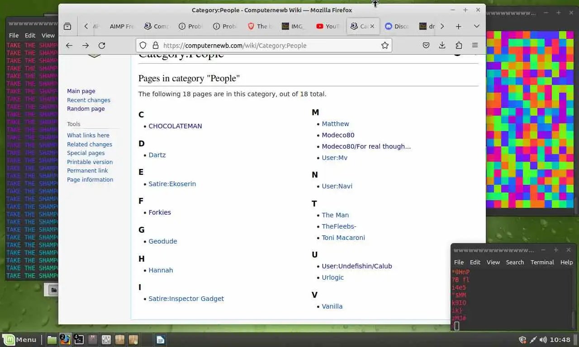Open Hannah page
The height and width of the screenshot is (347, 579).
(x=161, y=270)
